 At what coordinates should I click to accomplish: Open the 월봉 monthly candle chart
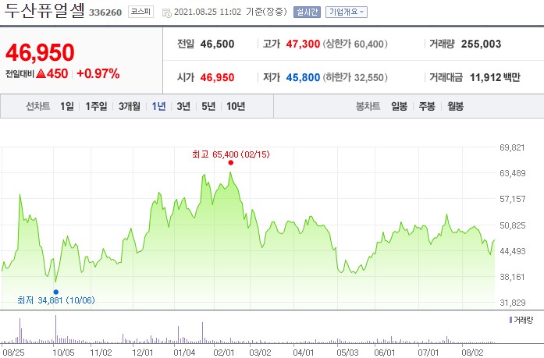pos(456,106)
